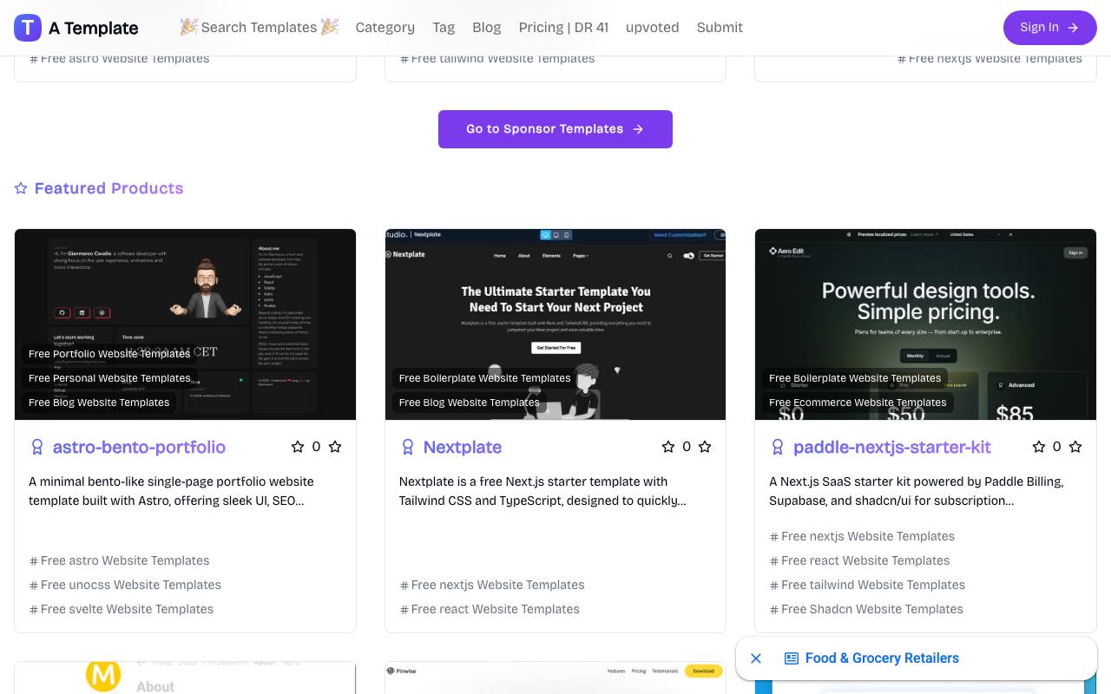Viewport: 1111px width, 694px height.
Task: Open the paddle-nextjs-starter-kit title link
Action: (892, 447)
